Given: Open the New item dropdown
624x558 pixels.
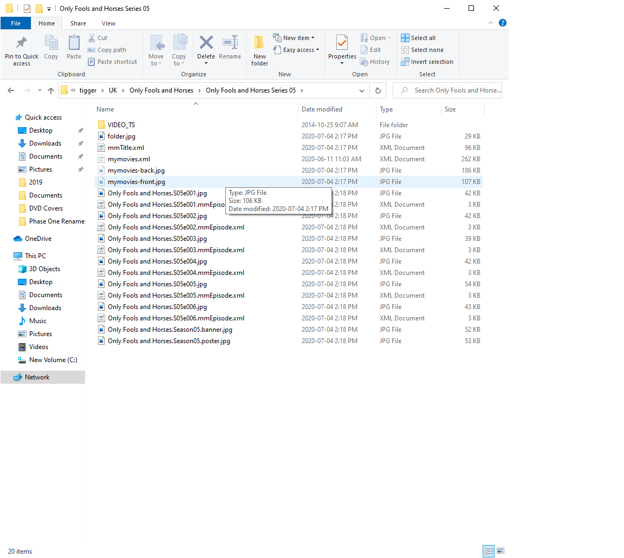Looking at the screenshot, I should coord(294,38).
